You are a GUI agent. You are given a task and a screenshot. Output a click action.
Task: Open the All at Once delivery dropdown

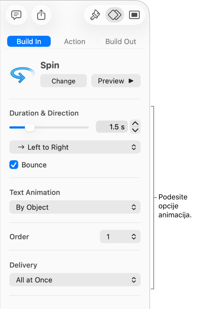[x=75, y=280]
